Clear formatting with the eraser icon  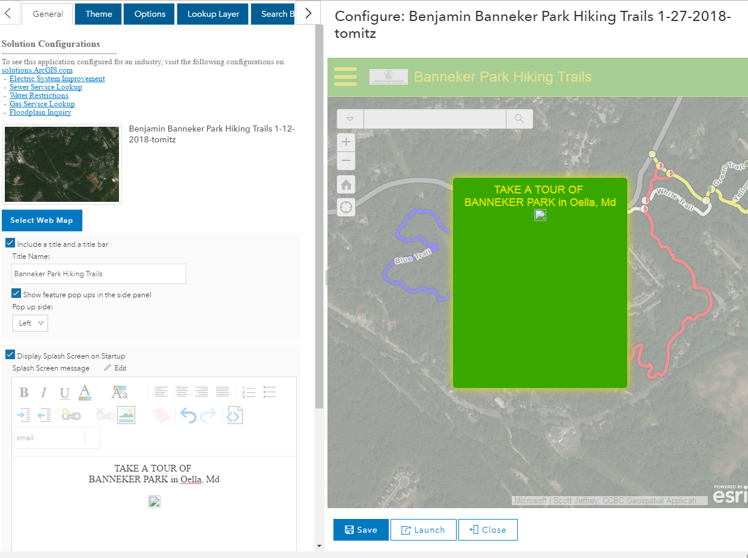coord(161,415)
